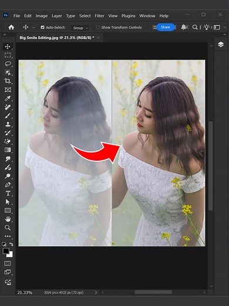Select the Lasso tool

coord(8,64)
